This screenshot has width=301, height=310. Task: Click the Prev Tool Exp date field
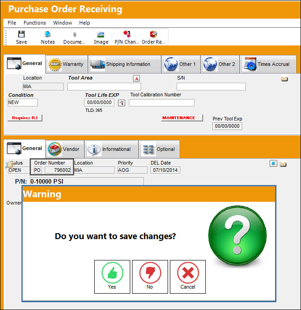point(227,126)
